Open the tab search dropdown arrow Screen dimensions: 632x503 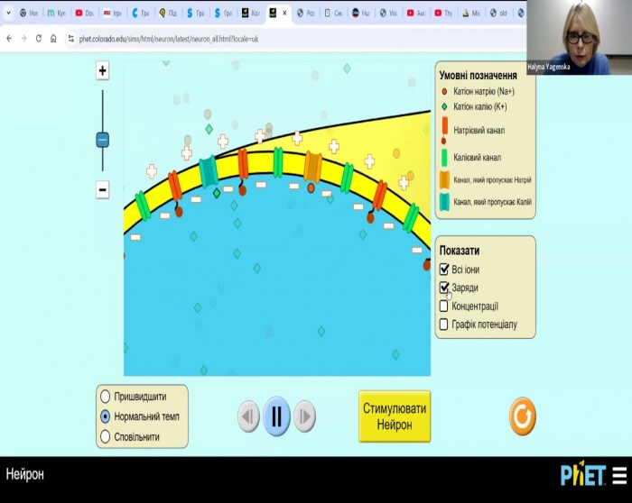tap(8, 14)
